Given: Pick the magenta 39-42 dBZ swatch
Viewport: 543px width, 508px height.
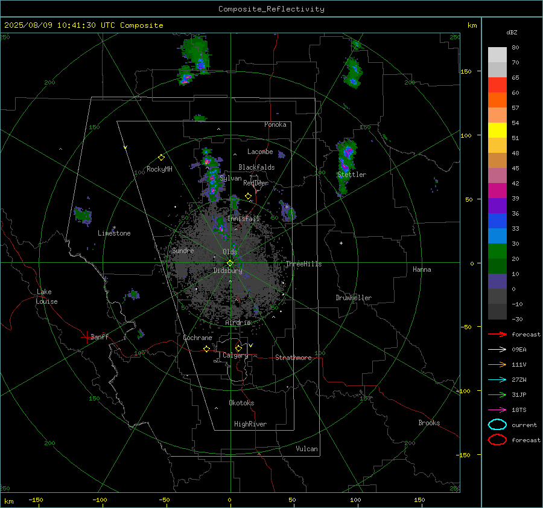Looking at the screenshot, I should pyautogui.click(x=497, y=191).
